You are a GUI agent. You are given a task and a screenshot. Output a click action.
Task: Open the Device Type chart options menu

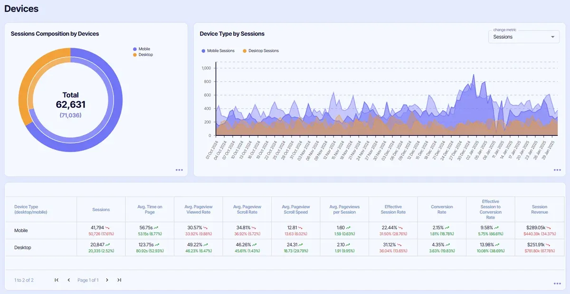point(557,170)
